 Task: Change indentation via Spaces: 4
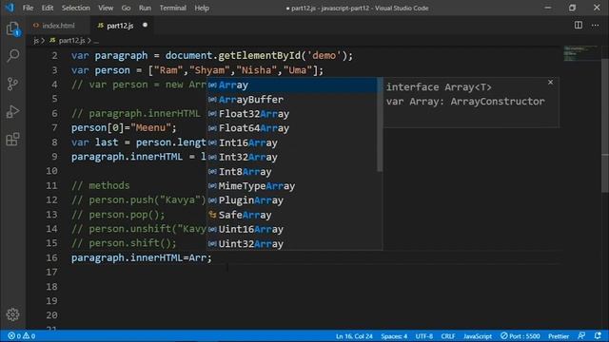coord(394,335)
